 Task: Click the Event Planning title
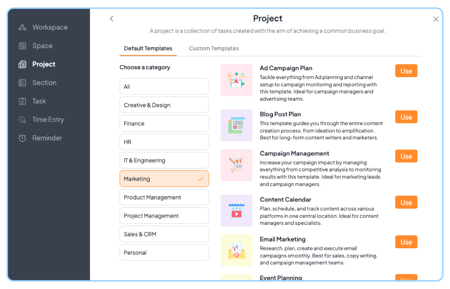tap(281, 278)
